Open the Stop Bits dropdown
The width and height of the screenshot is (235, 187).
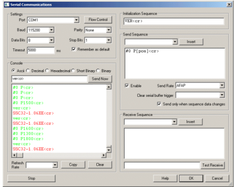[109, 40]
